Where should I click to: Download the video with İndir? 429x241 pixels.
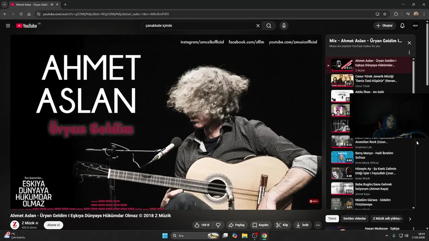[302, 225]
